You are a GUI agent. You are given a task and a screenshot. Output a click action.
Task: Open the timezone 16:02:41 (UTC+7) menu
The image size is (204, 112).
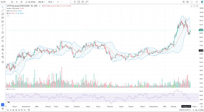tap(185, 110)
